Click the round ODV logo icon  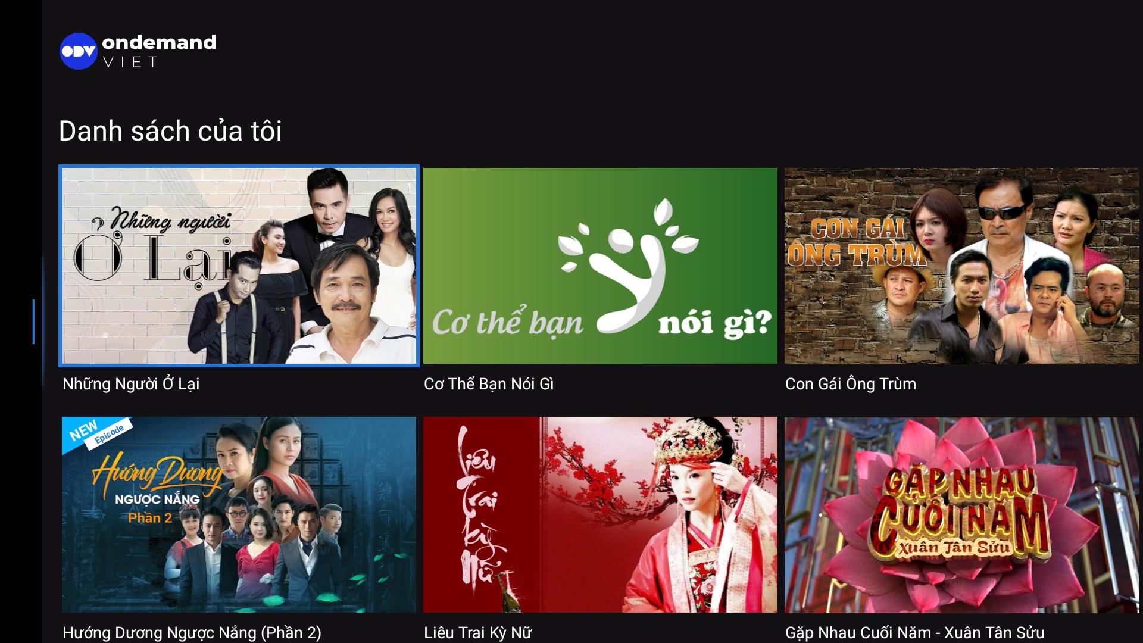79,51
